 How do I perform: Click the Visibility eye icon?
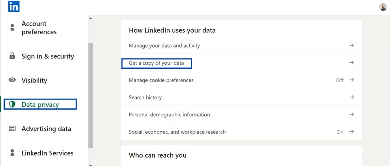tap(12, 80)
